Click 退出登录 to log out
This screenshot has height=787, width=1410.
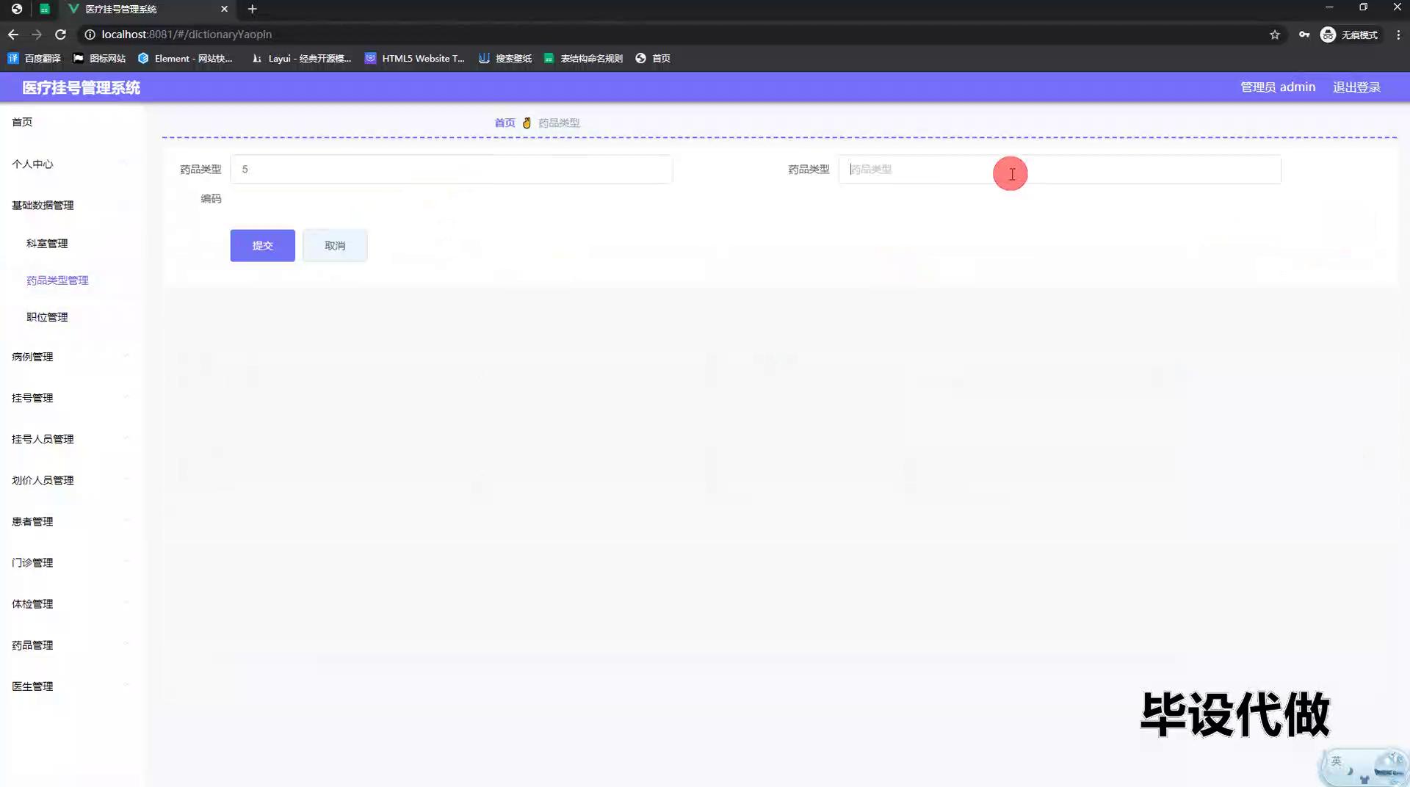1356,87
